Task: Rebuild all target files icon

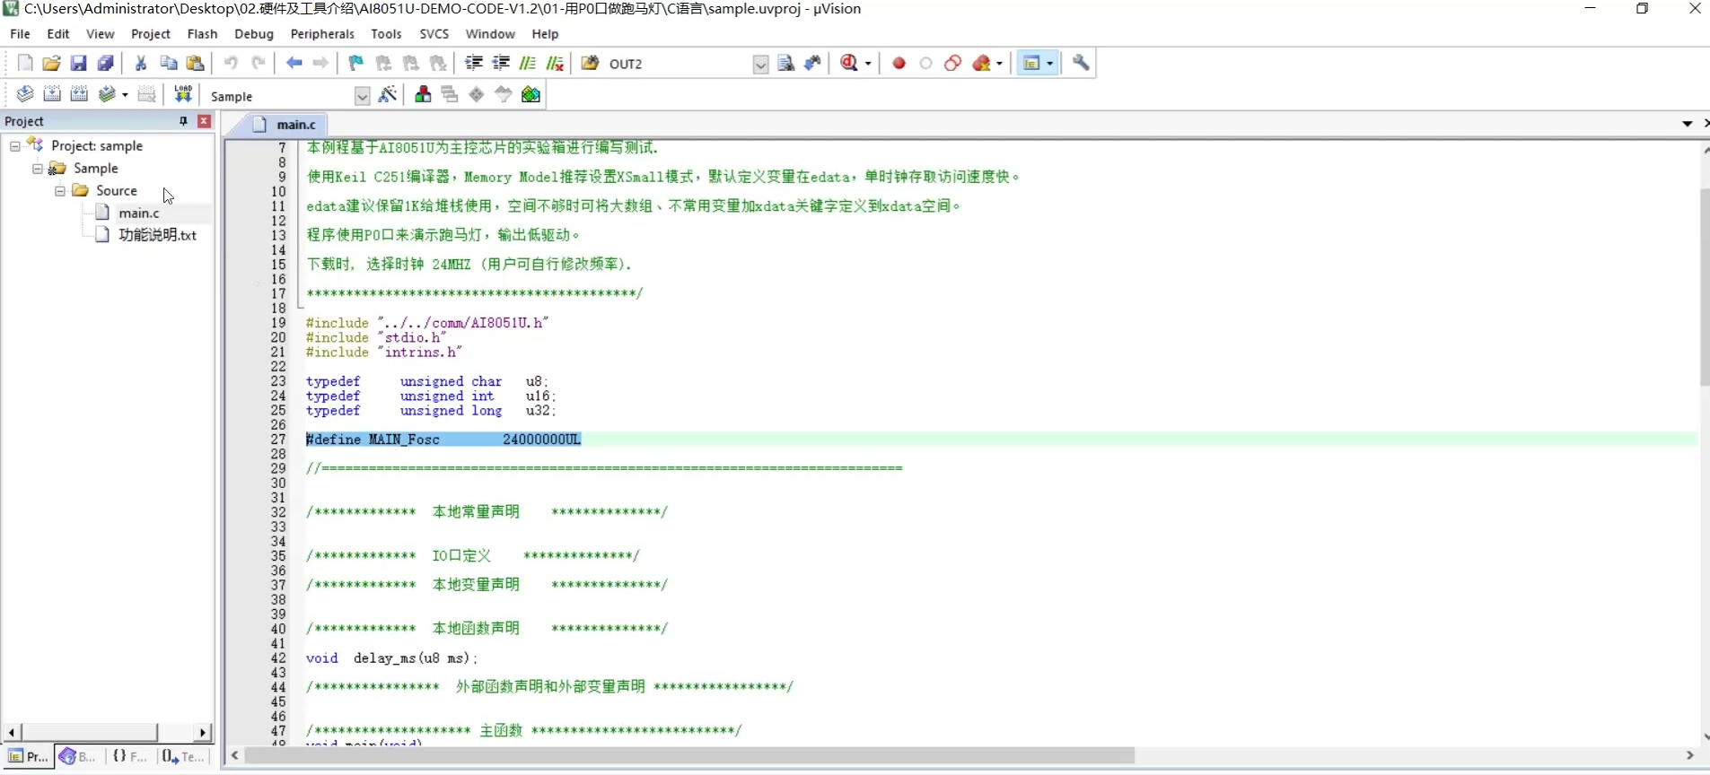Action: tap(79, 94)
